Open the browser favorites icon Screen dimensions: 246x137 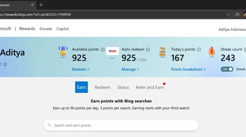coord(237,14)
